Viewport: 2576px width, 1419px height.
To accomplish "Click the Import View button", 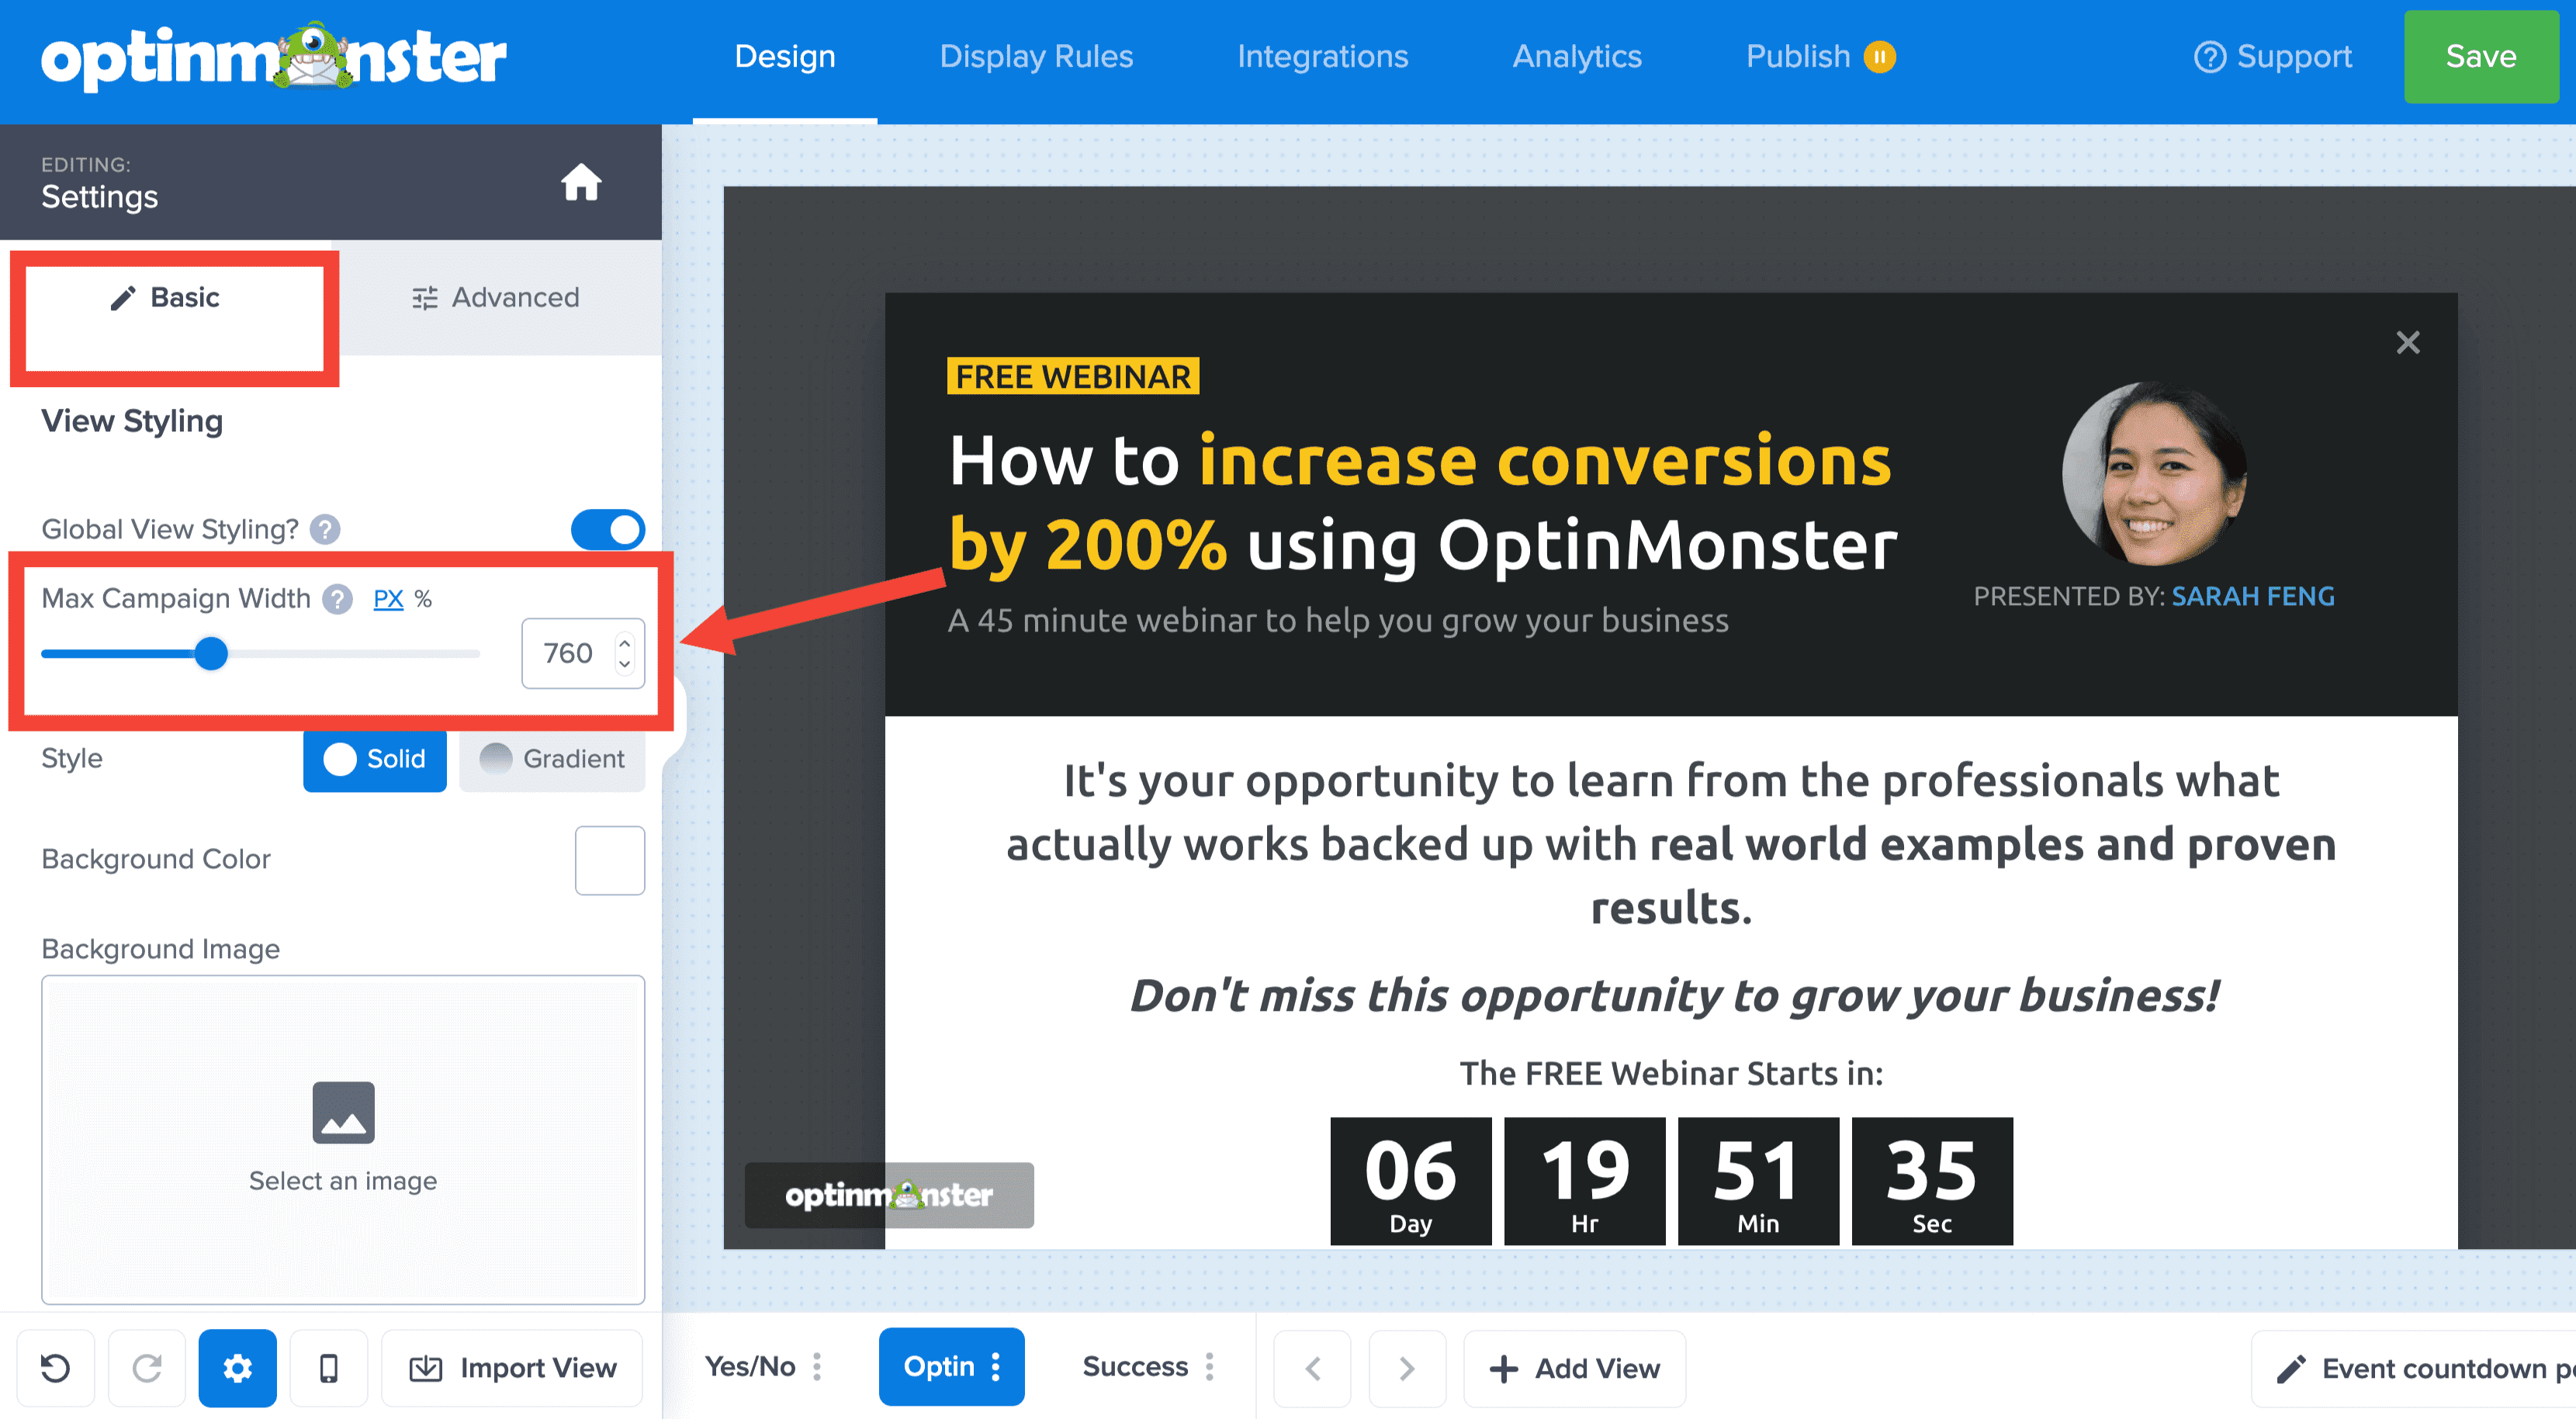I will (x=512, y=1367).
